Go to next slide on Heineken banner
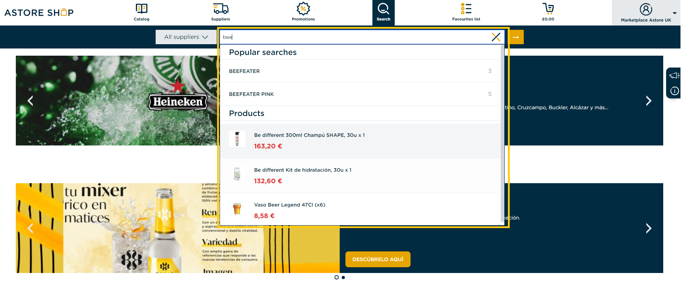683x287 pixels. pos(648,101)
